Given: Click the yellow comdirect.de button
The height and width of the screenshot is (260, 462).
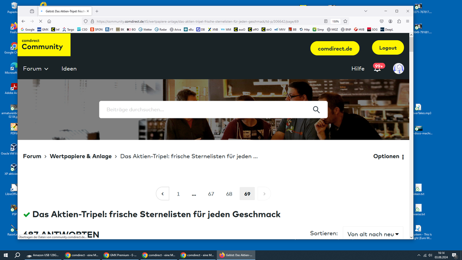Looking at the screenshot, I should (335, 49).
